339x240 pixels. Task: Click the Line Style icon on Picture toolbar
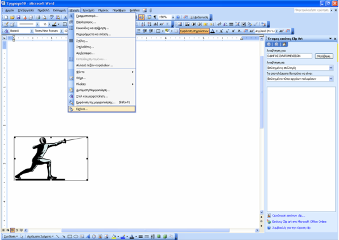(231, 24)
